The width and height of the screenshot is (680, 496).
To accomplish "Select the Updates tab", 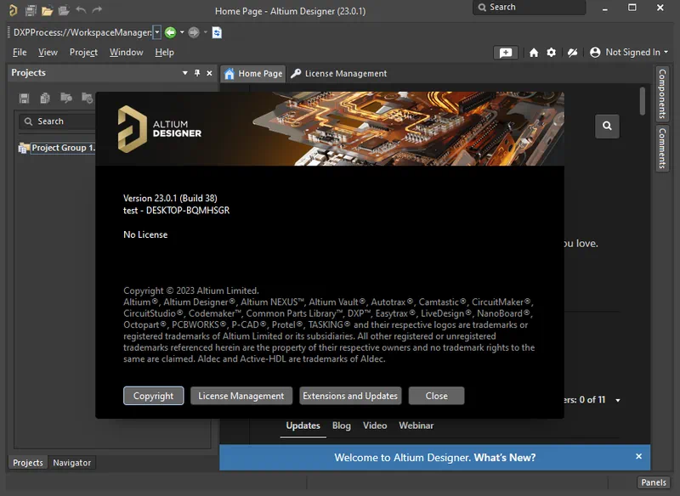I will click(x=303, y=426).
